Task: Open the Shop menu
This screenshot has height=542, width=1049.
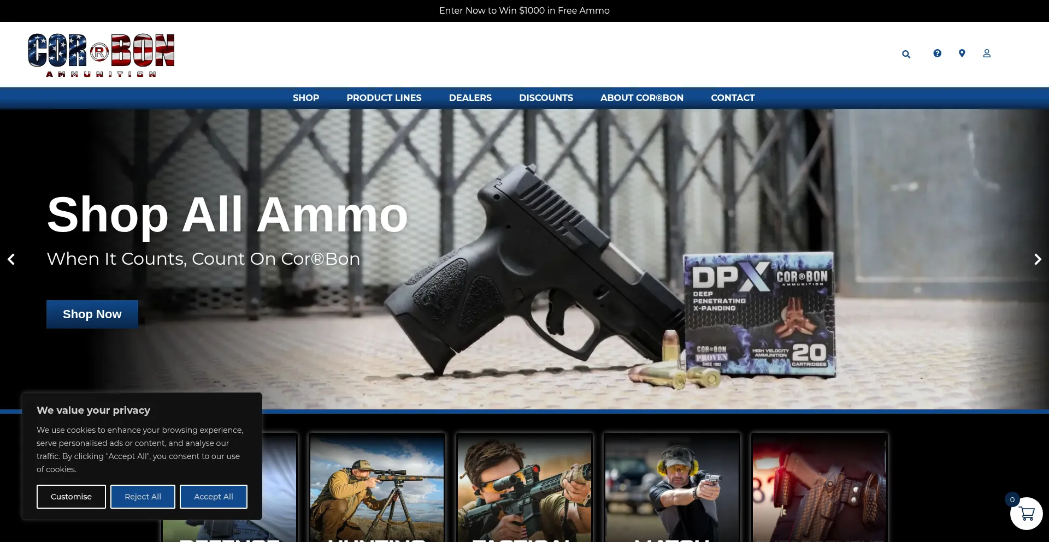Action: point(305,98)
